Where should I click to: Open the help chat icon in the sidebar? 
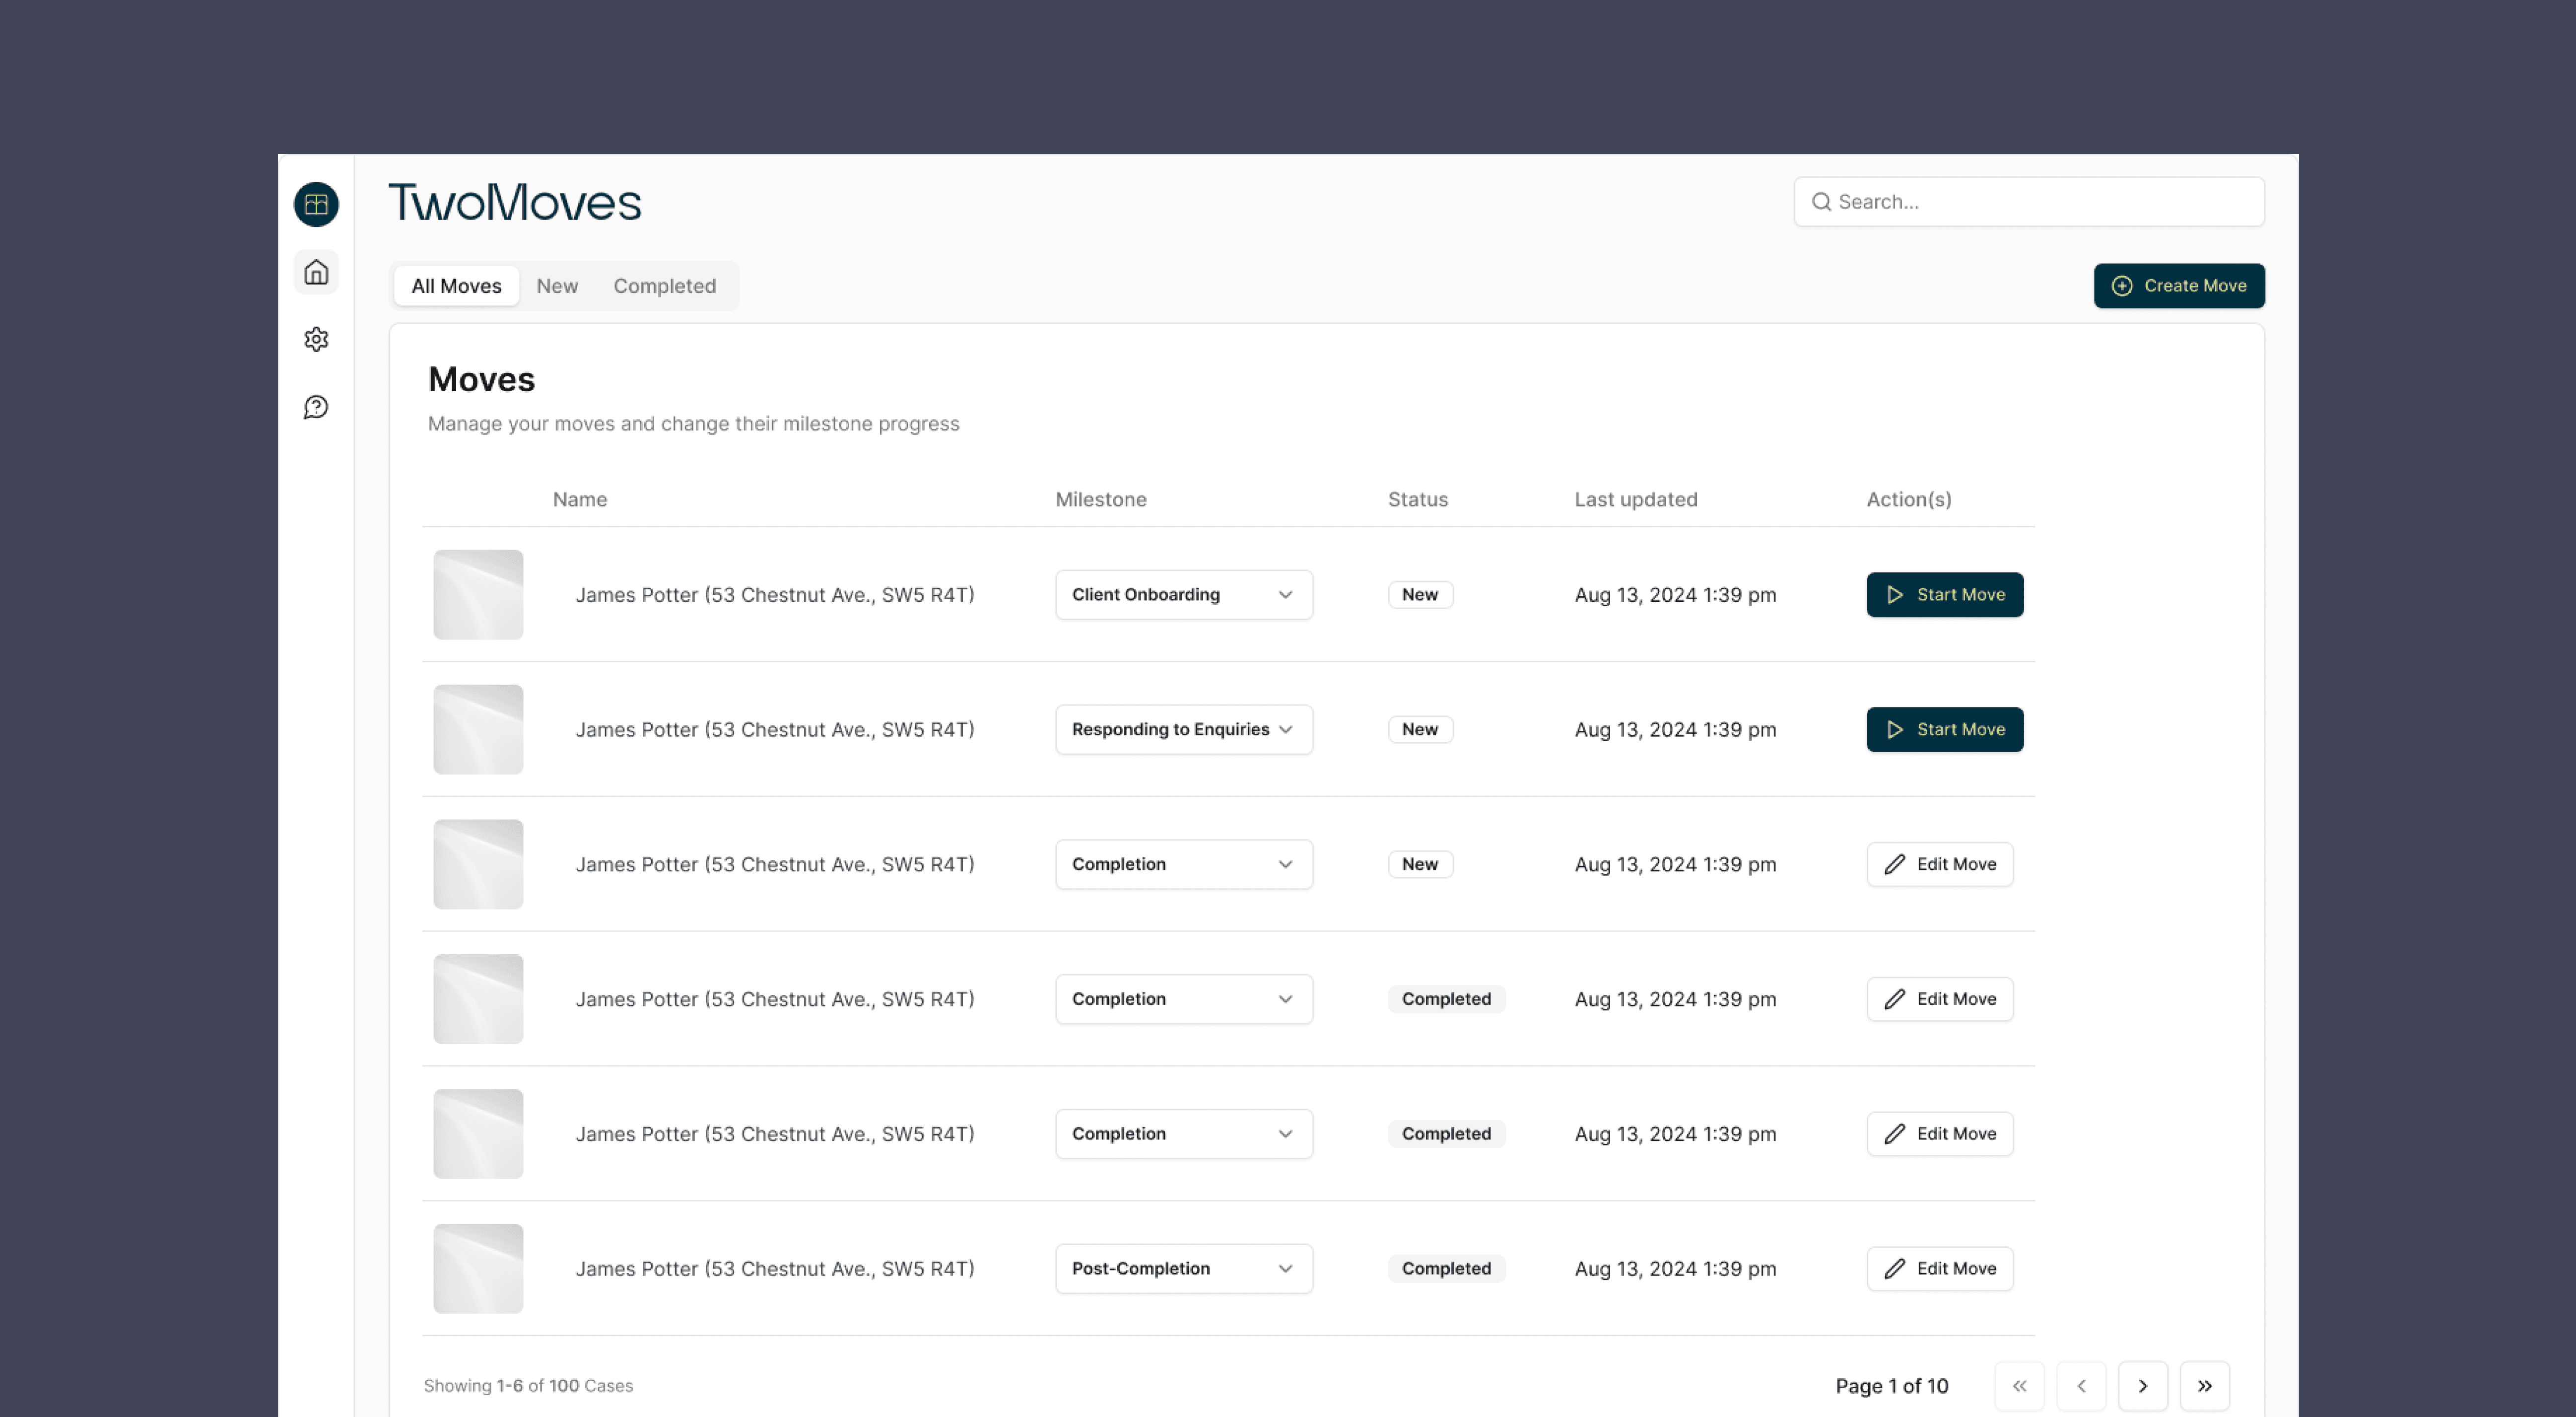[x=316, y=407]
